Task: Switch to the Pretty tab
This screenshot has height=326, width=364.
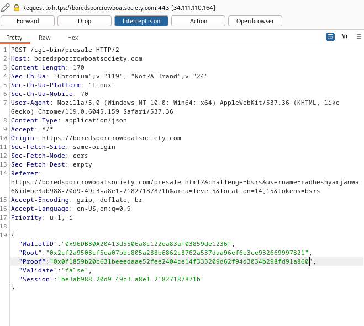Action: tap(14, 38)
